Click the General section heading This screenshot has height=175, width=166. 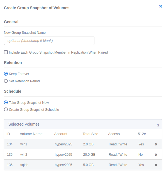11,22
